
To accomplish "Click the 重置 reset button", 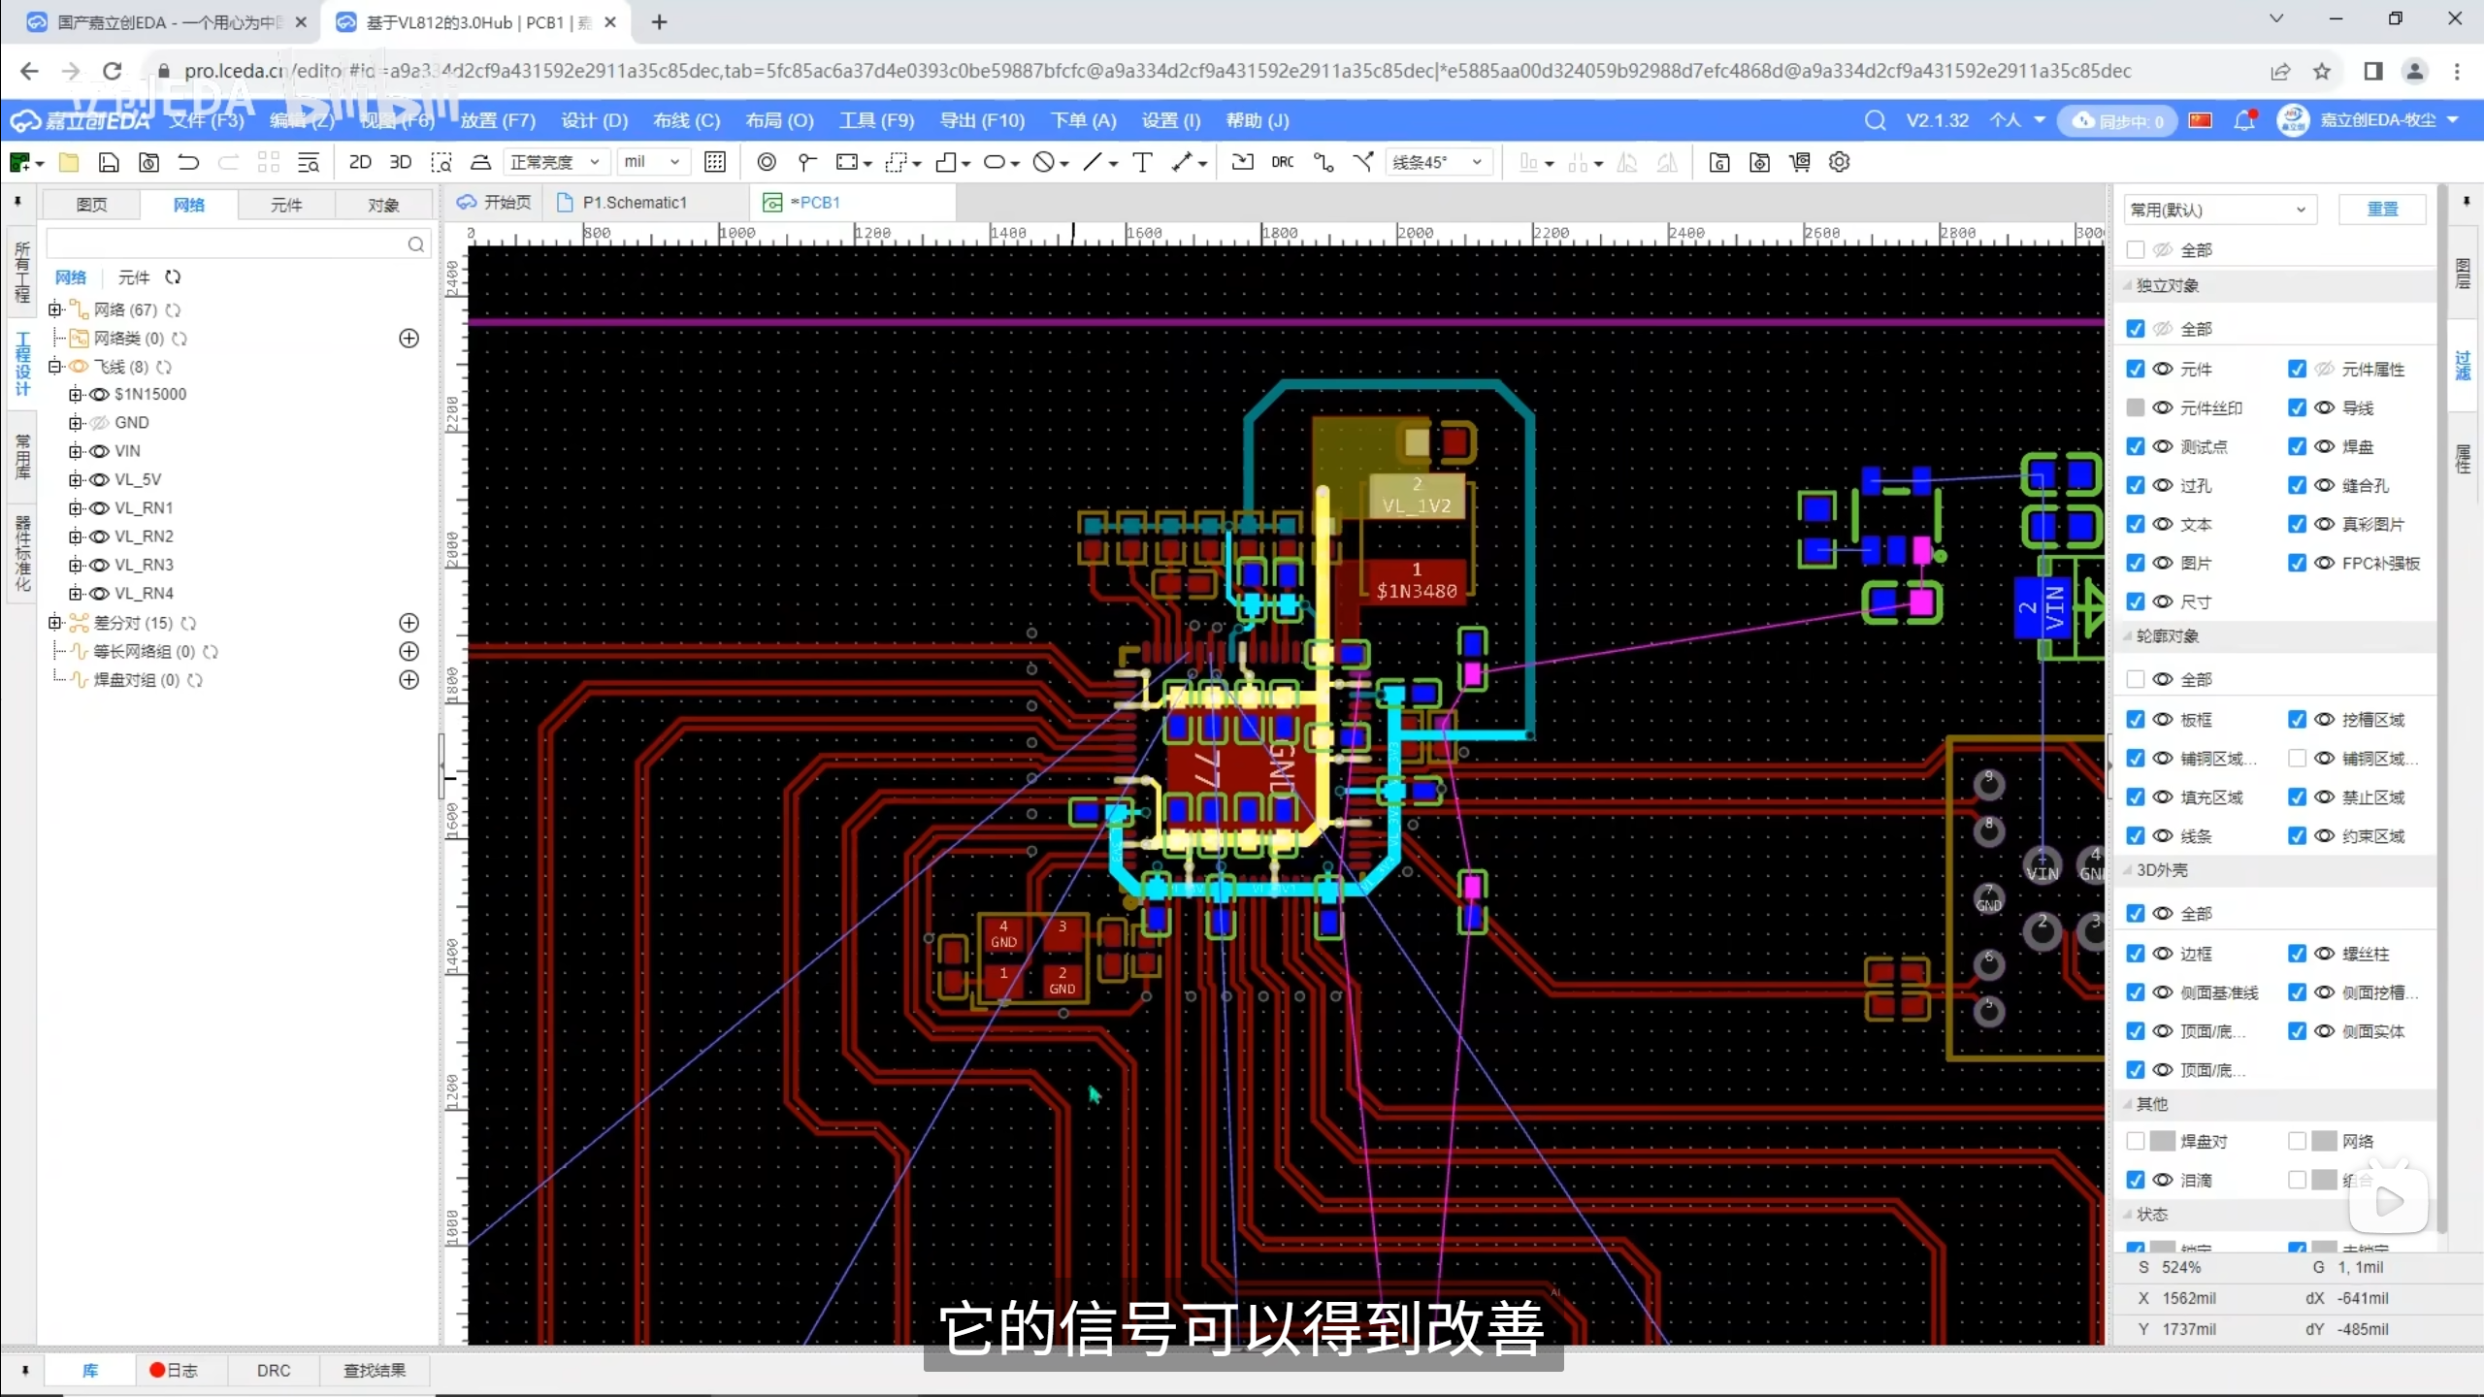I will (x=2382, y=210).
